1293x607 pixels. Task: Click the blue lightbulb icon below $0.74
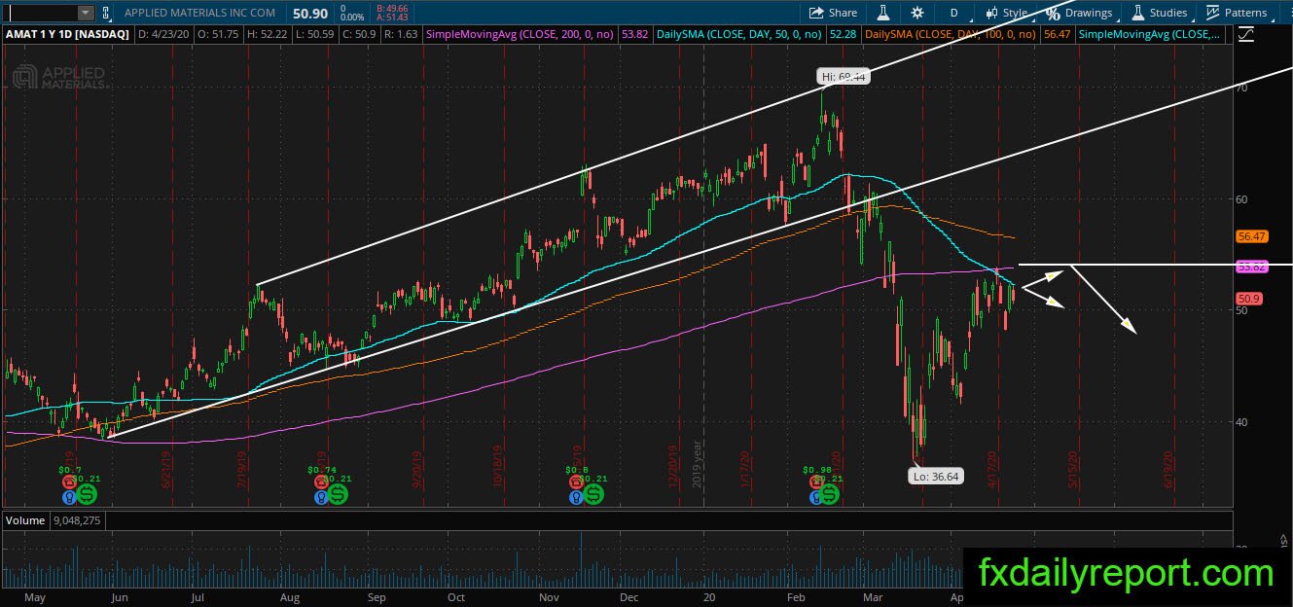321,496
